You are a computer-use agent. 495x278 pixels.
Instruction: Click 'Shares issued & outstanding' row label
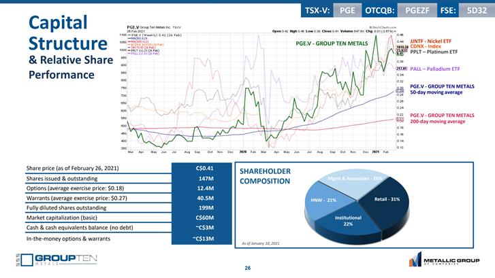click(62, 178)
